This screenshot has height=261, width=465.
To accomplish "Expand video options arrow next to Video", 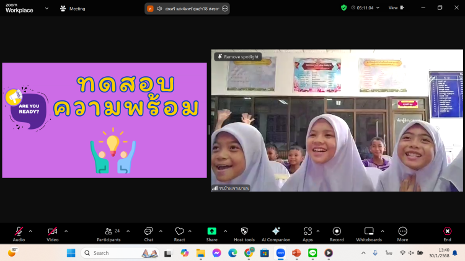I will [x=66, y=231].
